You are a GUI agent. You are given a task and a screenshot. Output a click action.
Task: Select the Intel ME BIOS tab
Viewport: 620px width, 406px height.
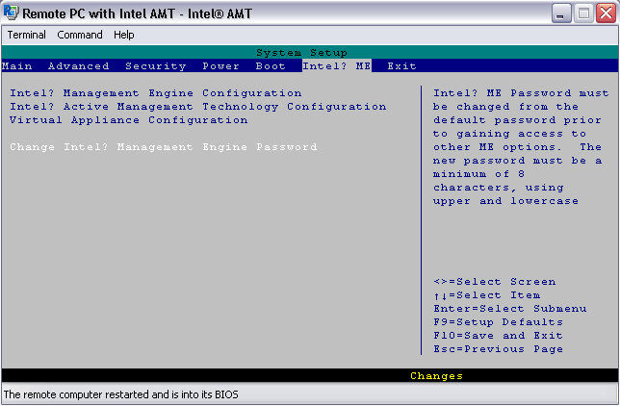pos(336,66)
